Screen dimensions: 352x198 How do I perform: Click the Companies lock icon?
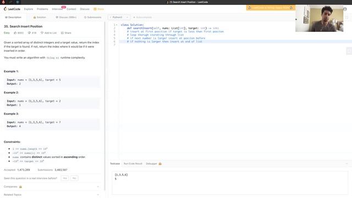(x=20, y=187)
